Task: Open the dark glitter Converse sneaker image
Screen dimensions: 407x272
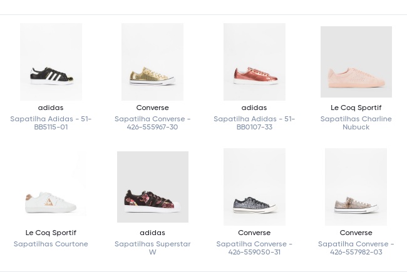Action: point(254,187)
